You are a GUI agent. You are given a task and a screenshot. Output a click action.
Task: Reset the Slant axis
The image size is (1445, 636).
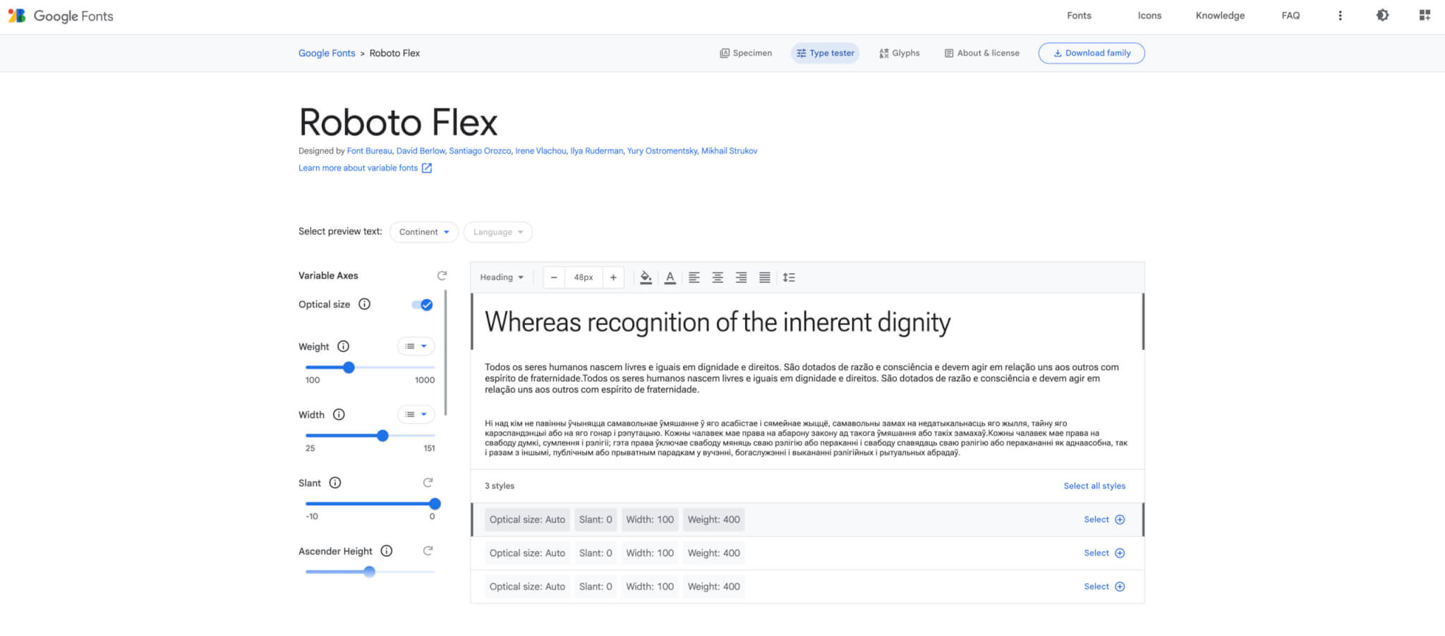pyautogui.click(x=428, y=483)
